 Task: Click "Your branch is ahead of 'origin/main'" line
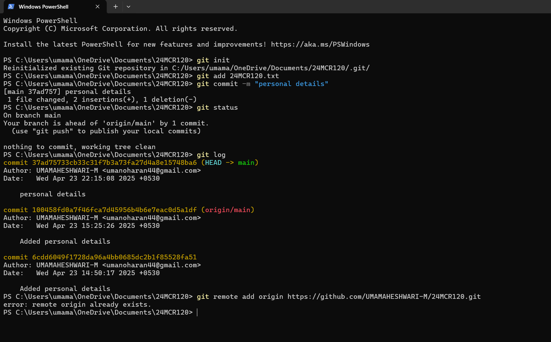click(106, 123)
